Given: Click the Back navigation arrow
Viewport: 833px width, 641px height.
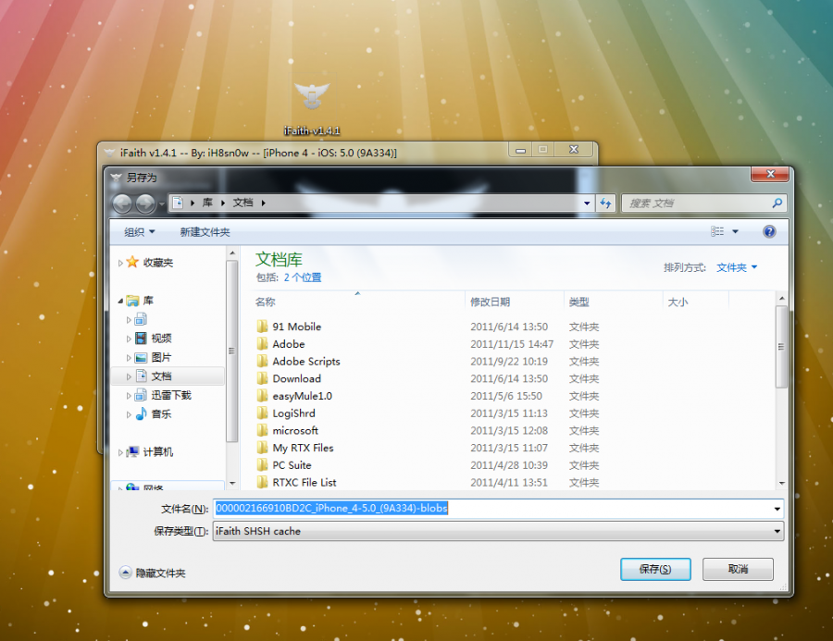Looking at the screenshot, I should (123, 203).
